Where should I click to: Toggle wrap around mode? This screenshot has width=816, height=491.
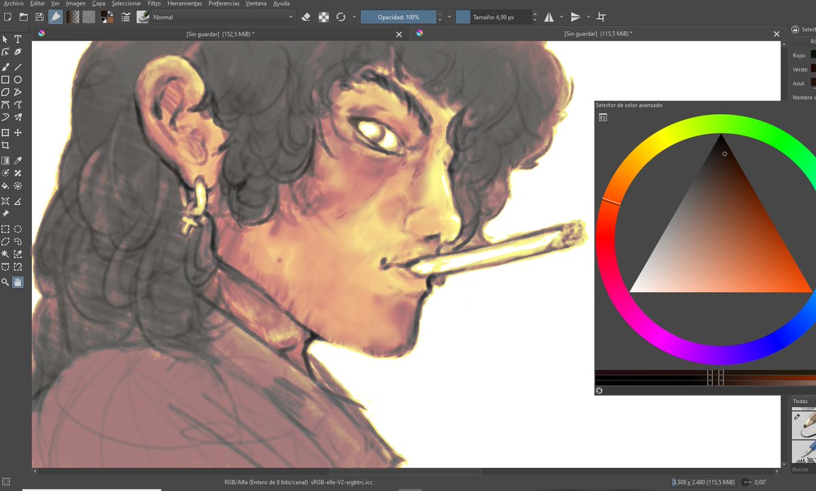point(601,16)
